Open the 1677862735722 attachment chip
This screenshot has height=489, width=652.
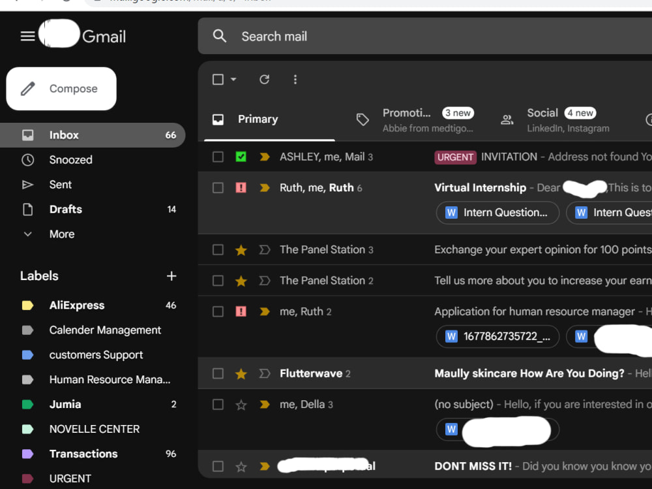497,336
